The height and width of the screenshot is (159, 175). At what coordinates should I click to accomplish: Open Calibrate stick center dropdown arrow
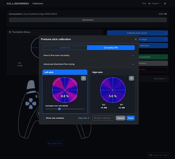click(166, 33)
